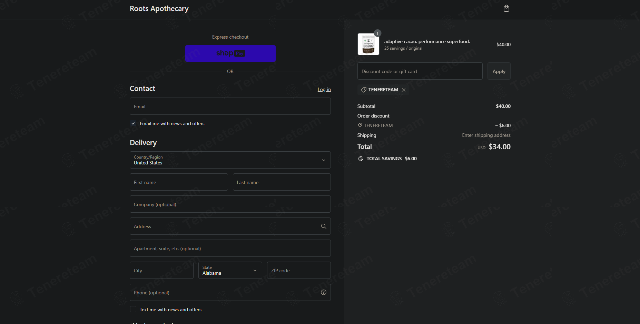Image resolution: width=640 pixels, height=324 pixels.
Task: Click the adaptive cacao product name
Action: (x=427, y=41)
